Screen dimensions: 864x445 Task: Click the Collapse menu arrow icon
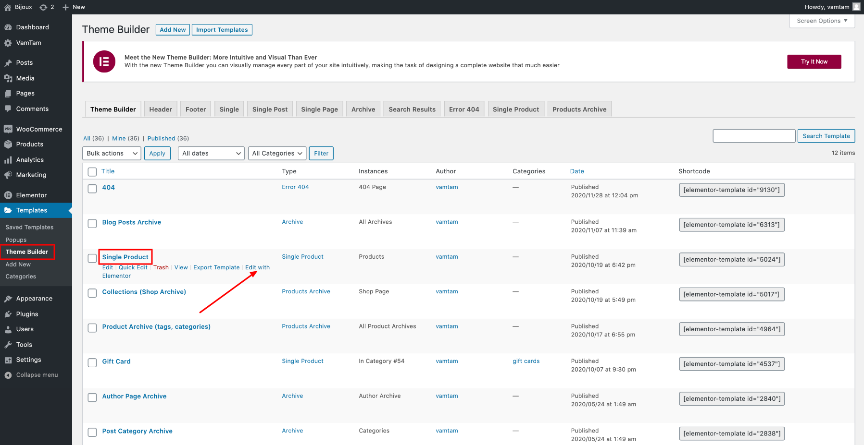pyautogui.click(x=8, y=375)
